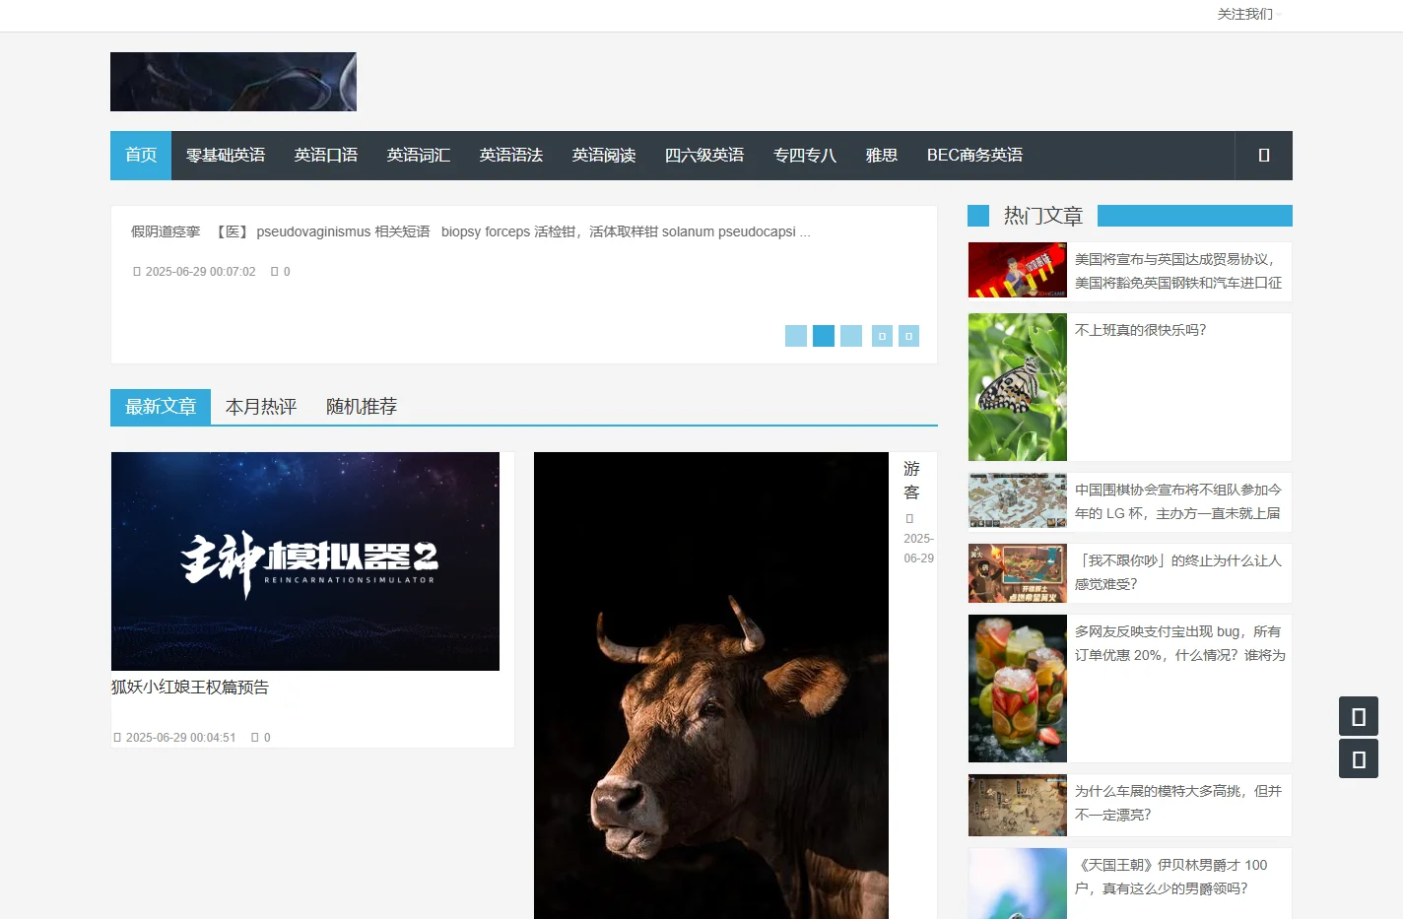Image resolution: width=1403 pixels, height=919 pixels.
Task: Open the 四六级英语 menu item
Action: [x=704, y=156]
